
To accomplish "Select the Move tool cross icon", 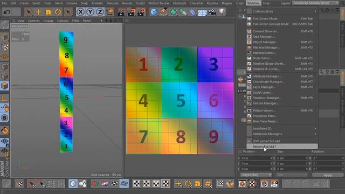I will pos(38,12).
